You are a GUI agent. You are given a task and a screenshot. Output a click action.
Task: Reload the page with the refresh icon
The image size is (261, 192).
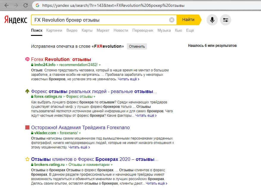[x=26, y=5]
